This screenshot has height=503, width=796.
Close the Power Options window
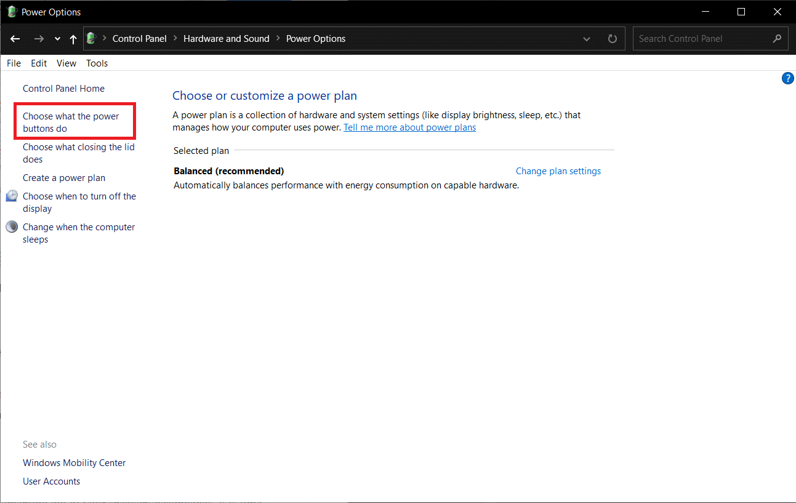pyautogui.click(x=777, y=12)
